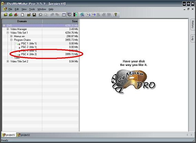Switch to the project1 tab
This screenshot has width=196, height=143.
(x=9, y=135)
